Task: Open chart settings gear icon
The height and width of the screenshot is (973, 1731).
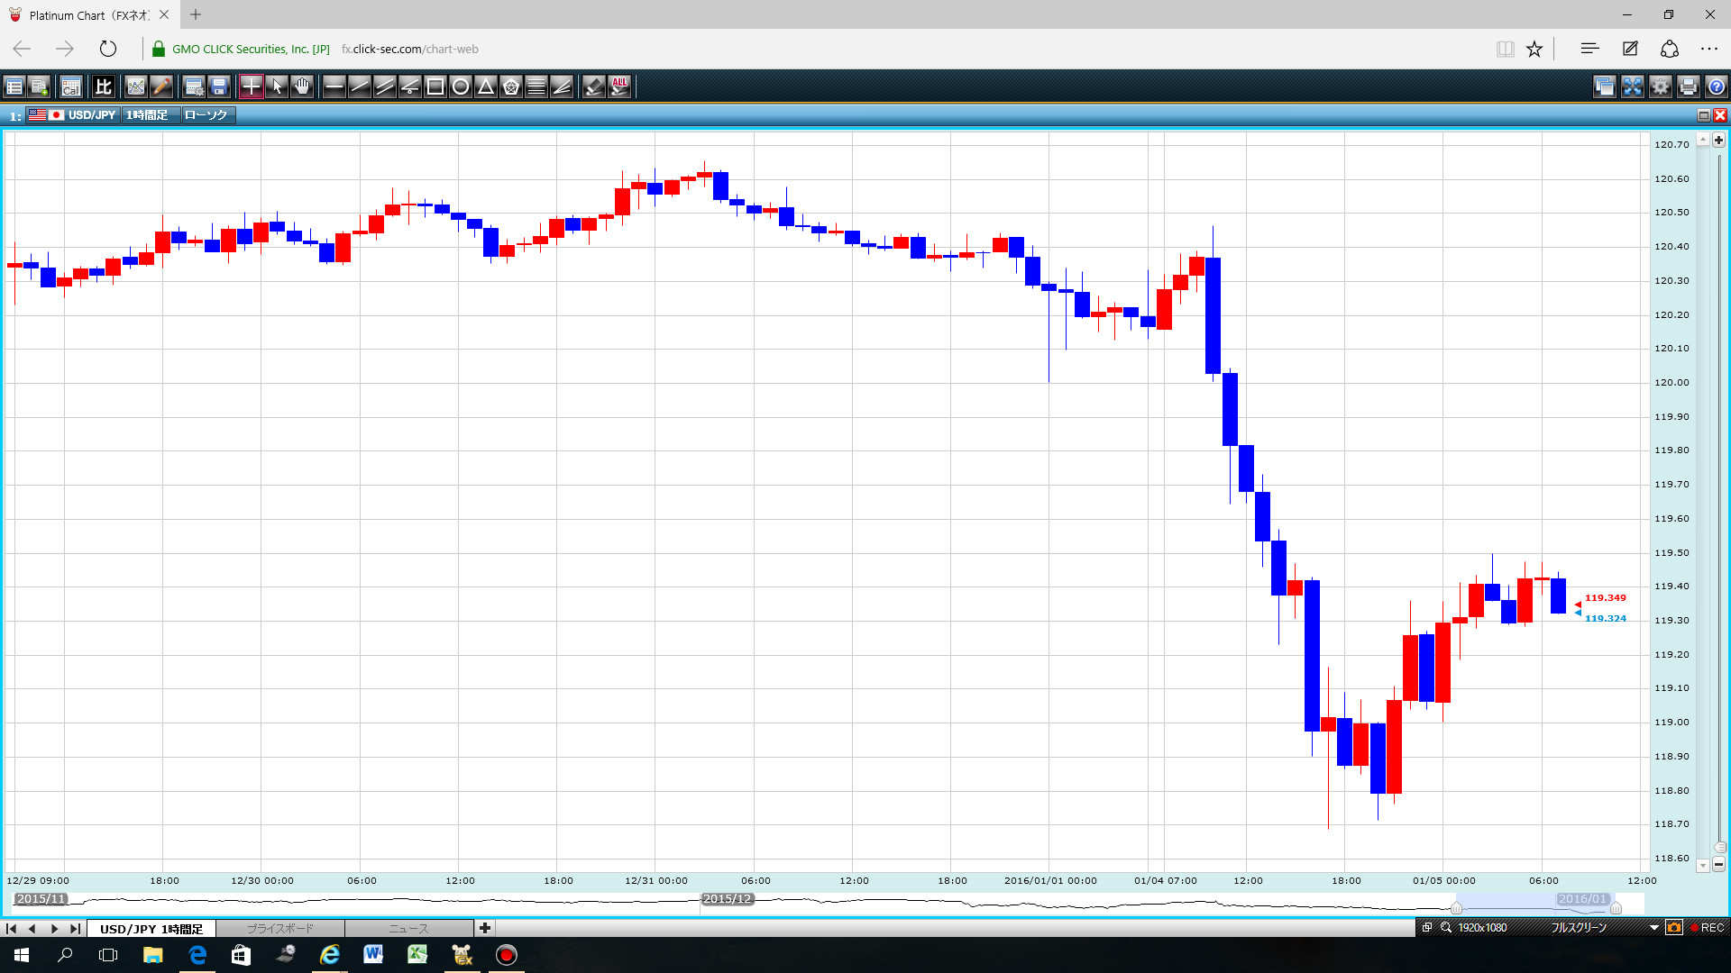Action: [x=1660, y=86]
